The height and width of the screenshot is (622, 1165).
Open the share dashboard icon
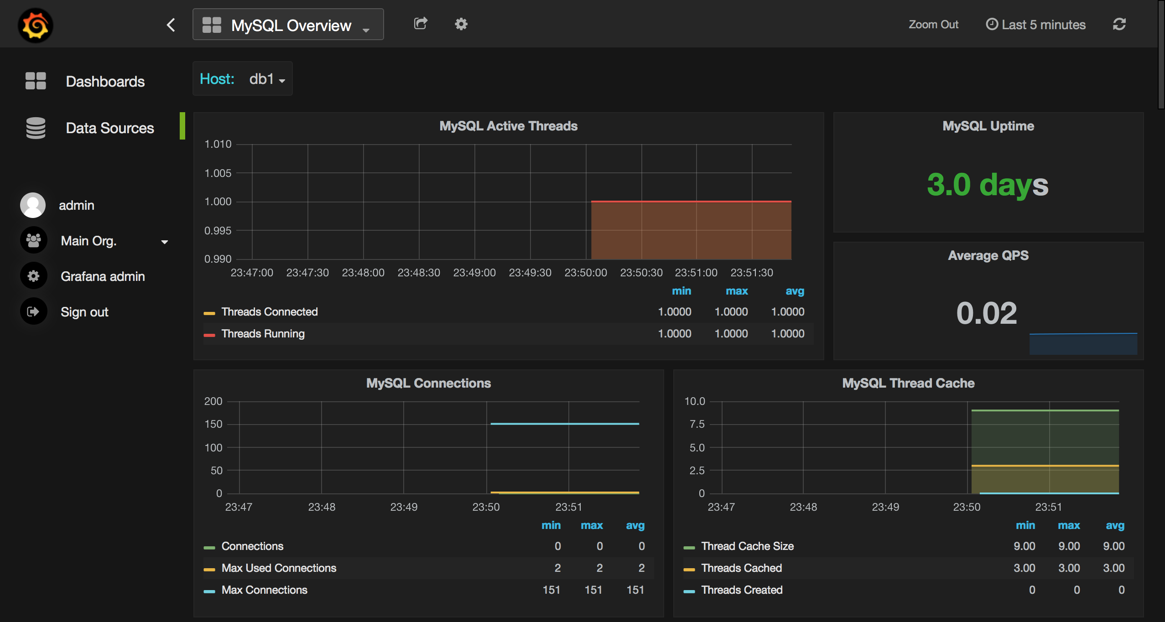420,24
